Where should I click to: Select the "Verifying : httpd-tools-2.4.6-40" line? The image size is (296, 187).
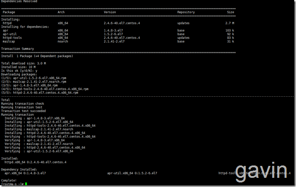click(x=50, y=137)
